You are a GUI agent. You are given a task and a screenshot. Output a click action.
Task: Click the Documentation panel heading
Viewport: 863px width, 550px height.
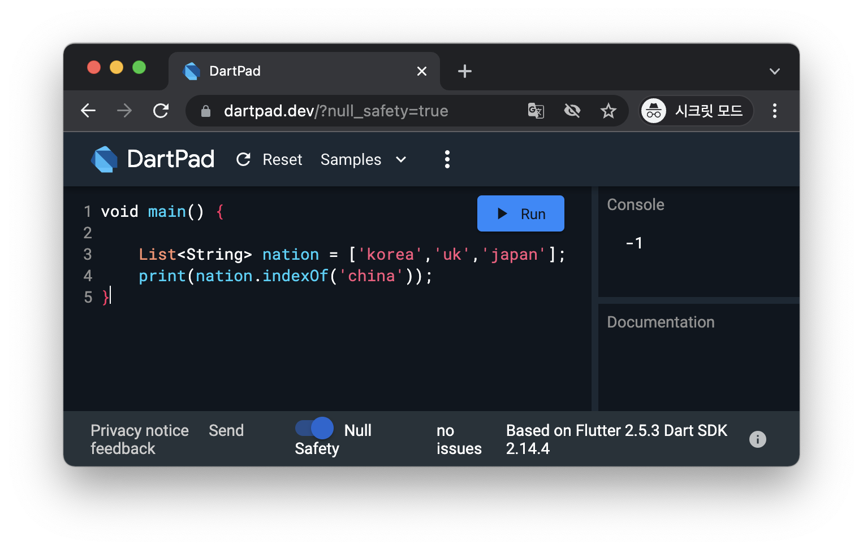(661, 322)
